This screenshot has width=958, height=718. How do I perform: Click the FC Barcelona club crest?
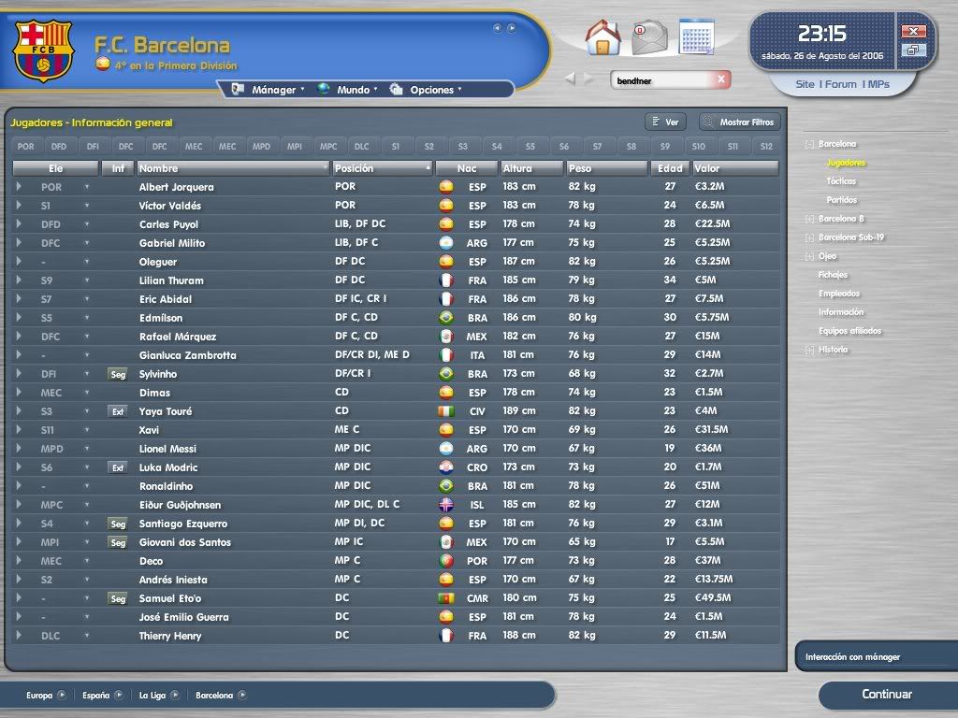[43, 50]
